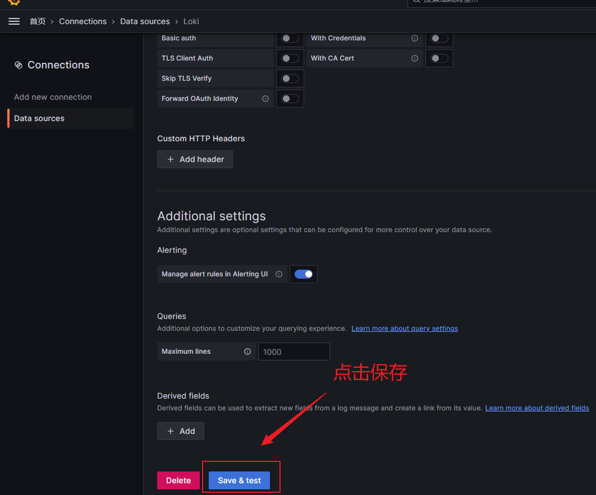Toggle the With CA Cert switch

tap(439, 58)
